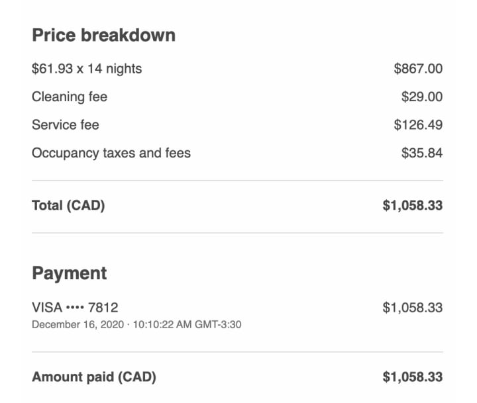The height and width of the screenshot is (403, 477).
Task: Click the $29.00 cleaning fee amount
Action: click(422, 97)
